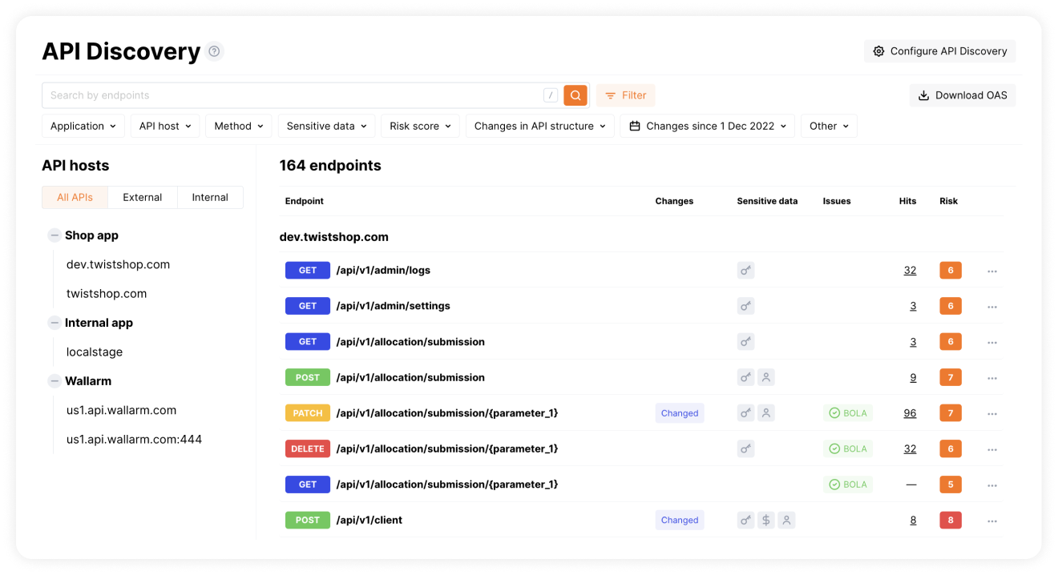
Task: Collapse the Internal app host group
Action: point(55,323)
